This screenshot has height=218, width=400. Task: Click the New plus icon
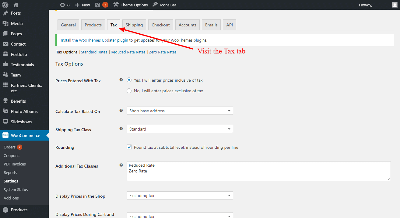[x=77, y=5]
